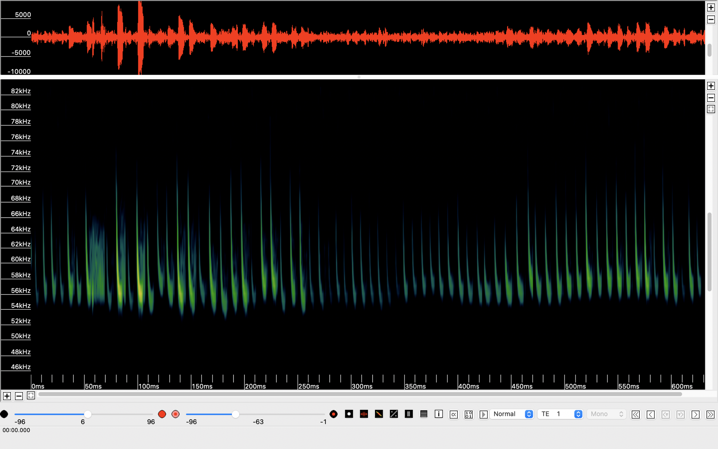This screenshot has width=718, height=449.
Task: Open the TE 1 time expansion dropdown
Action: (560, 414)
